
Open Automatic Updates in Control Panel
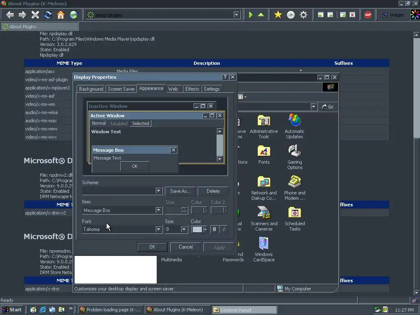pos(294,126)
